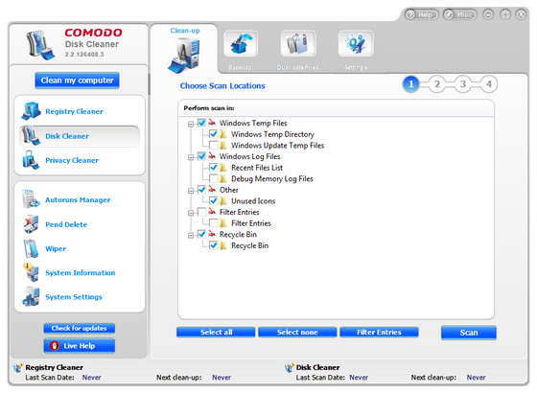
Task: Click the red icon beside Other
Action: click(x=212, y=189)
